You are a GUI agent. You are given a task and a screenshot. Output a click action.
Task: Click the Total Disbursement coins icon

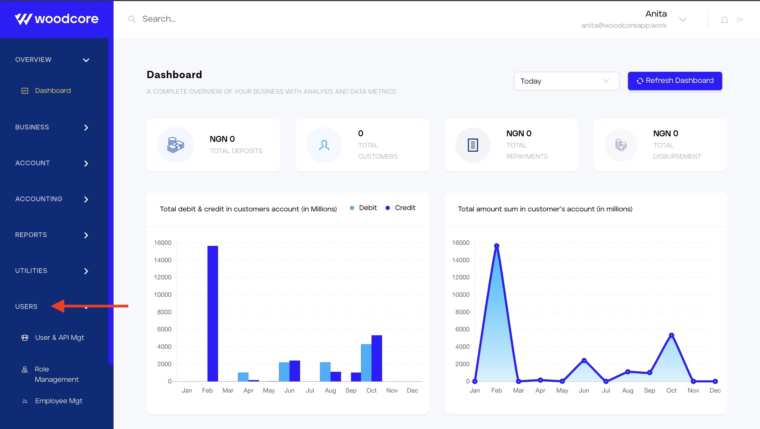(621, 145)
